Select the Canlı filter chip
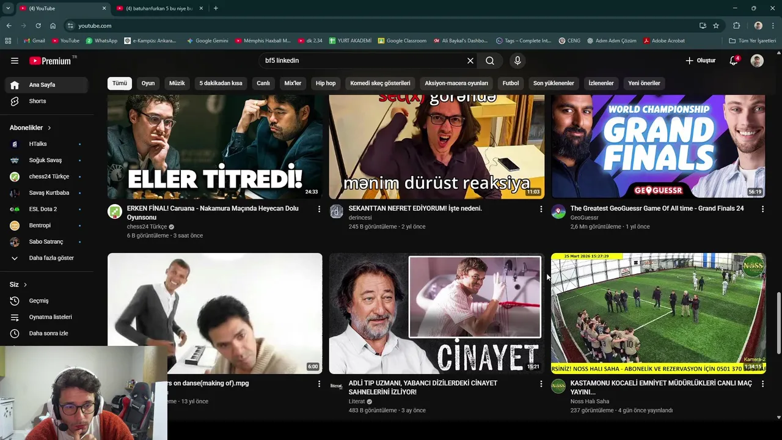 [x=263, y=83]
